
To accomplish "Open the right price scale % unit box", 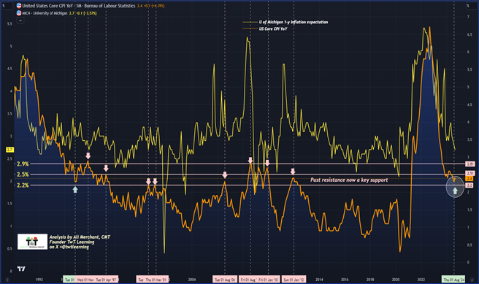I will (472, 6).
